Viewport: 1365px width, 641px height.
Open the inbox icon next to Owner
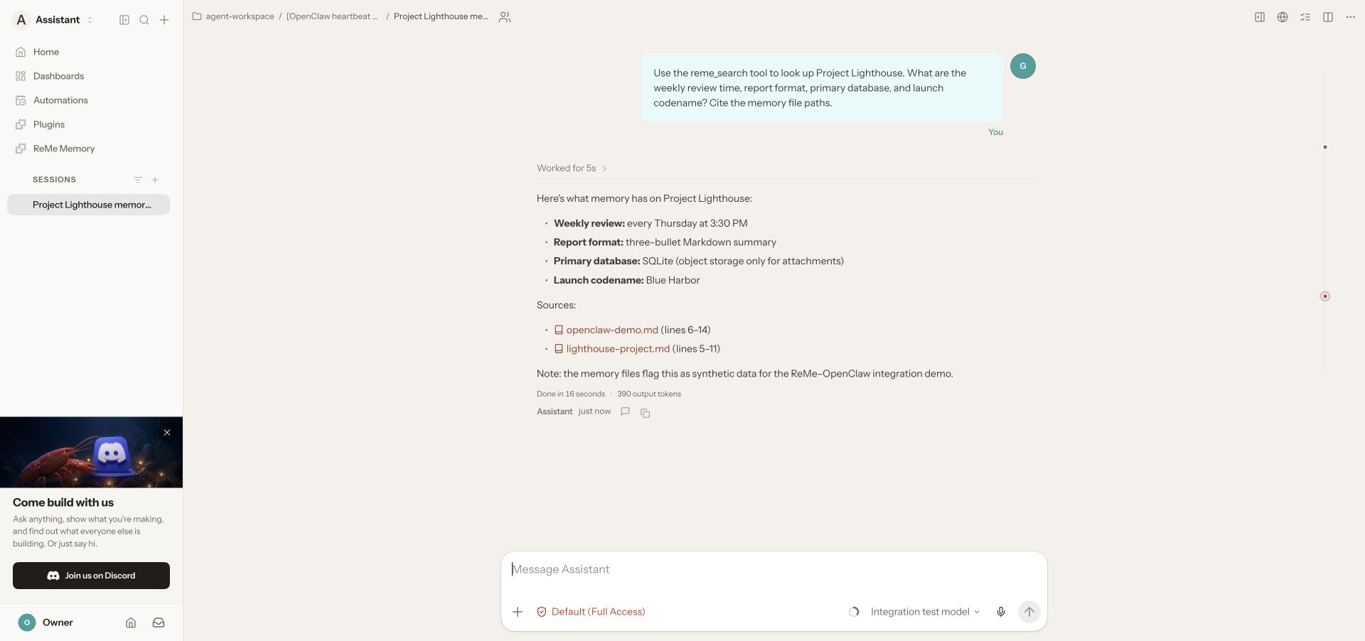(159, 623)
